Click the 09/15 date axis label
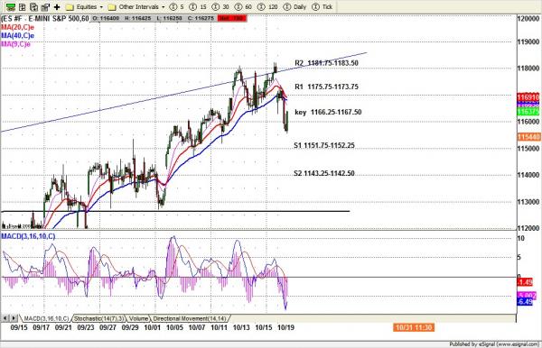This screenshot has width=542, height=348. pyautogui.click(x=19, y=327)
